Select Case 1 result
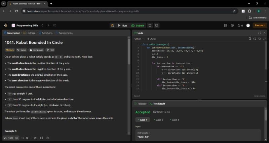Screen dimensions: 269x143 143,120
